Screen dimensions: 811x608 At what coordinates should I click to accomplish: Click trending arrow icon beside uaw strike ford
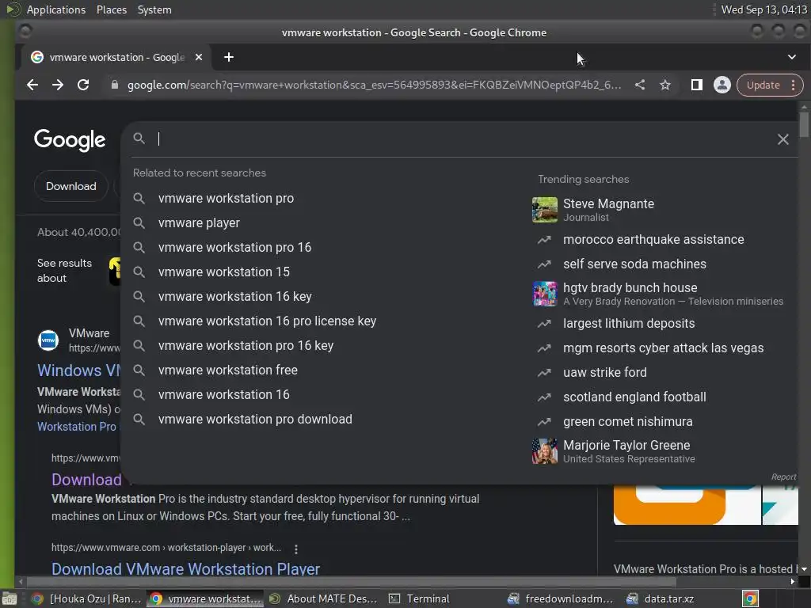[544, 373]
